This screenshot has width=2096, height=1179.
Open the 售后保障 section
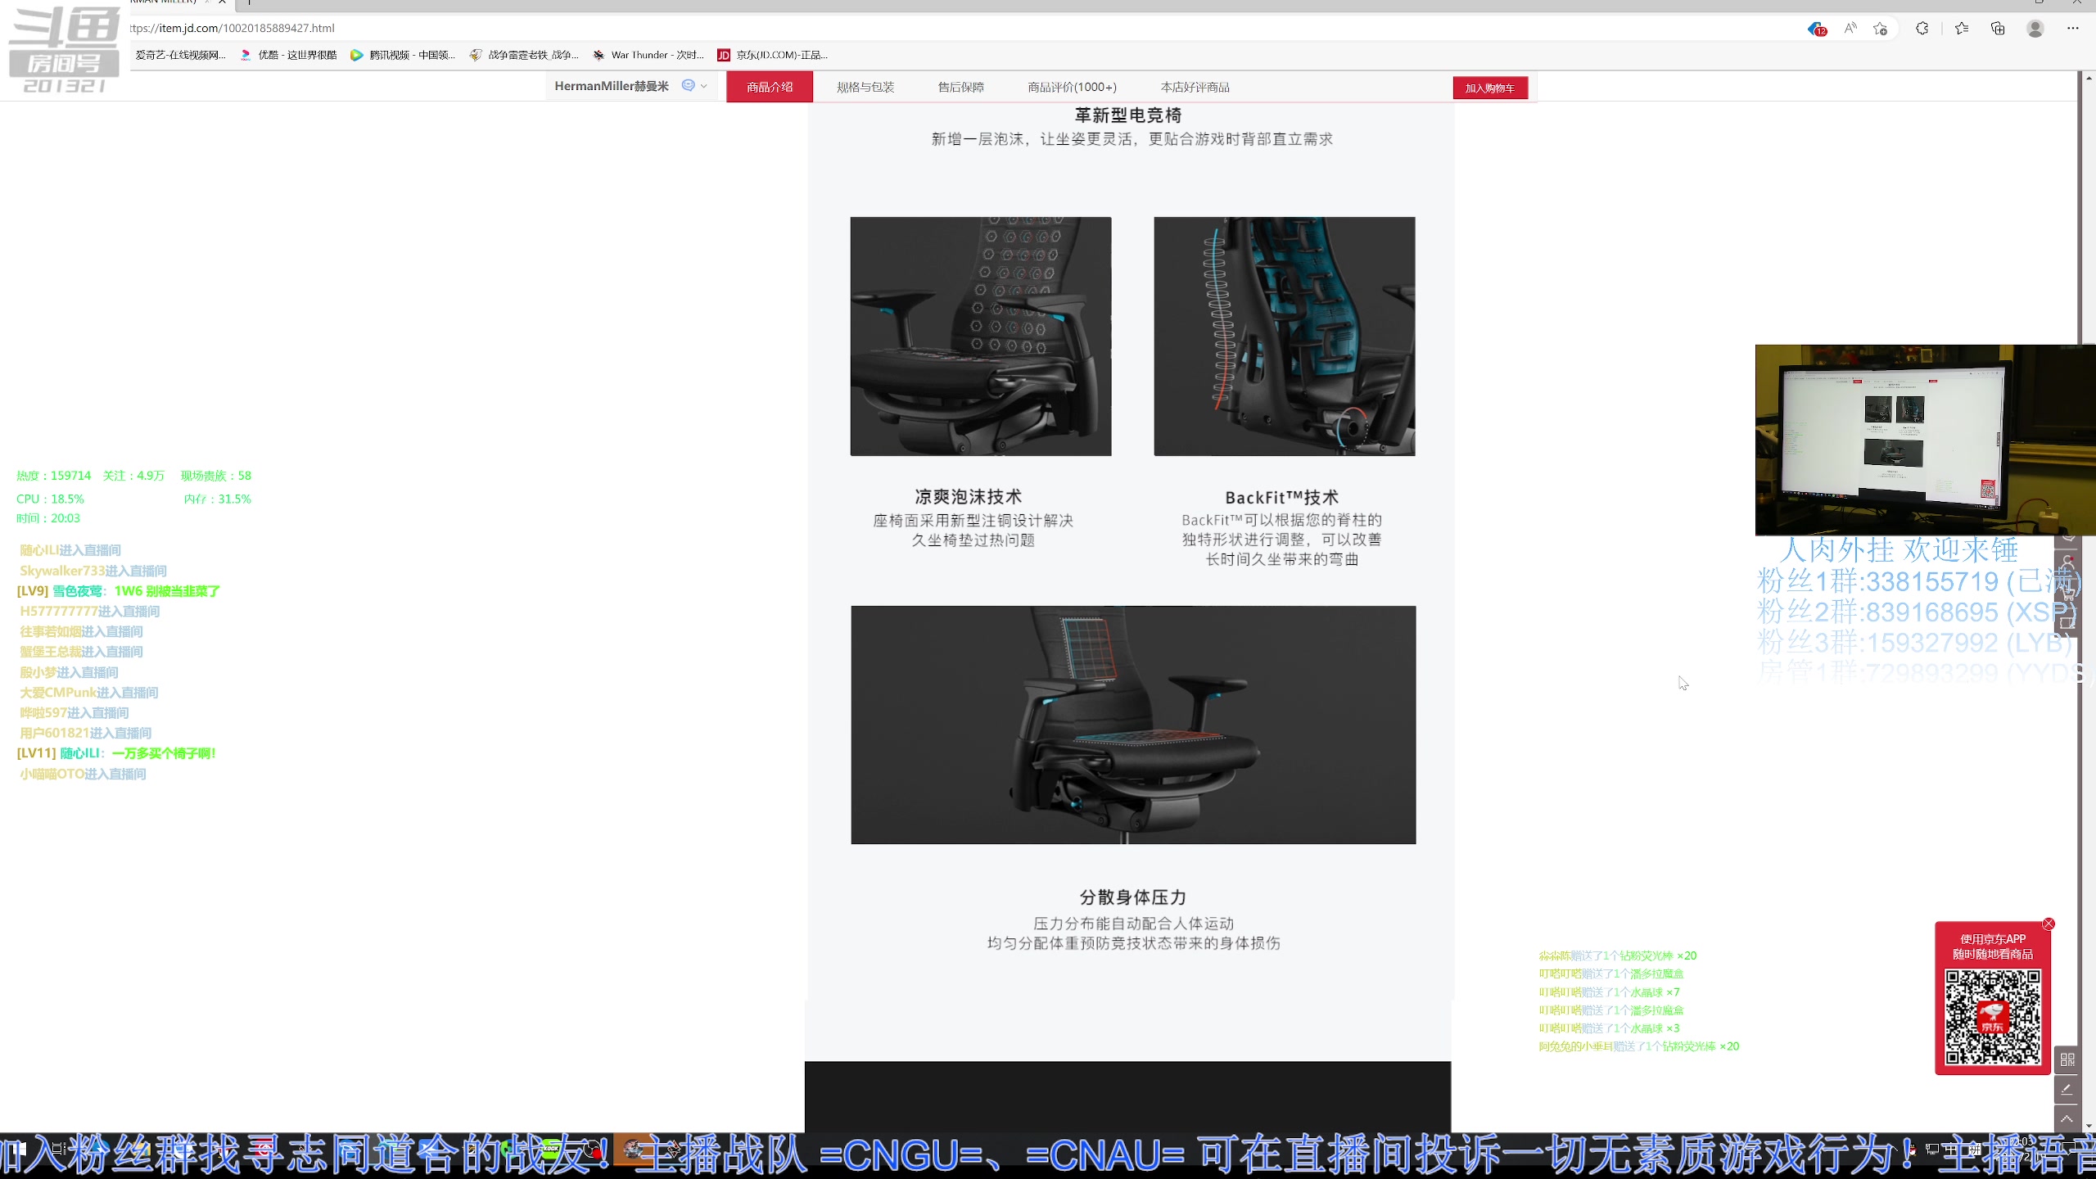[960, 86]
